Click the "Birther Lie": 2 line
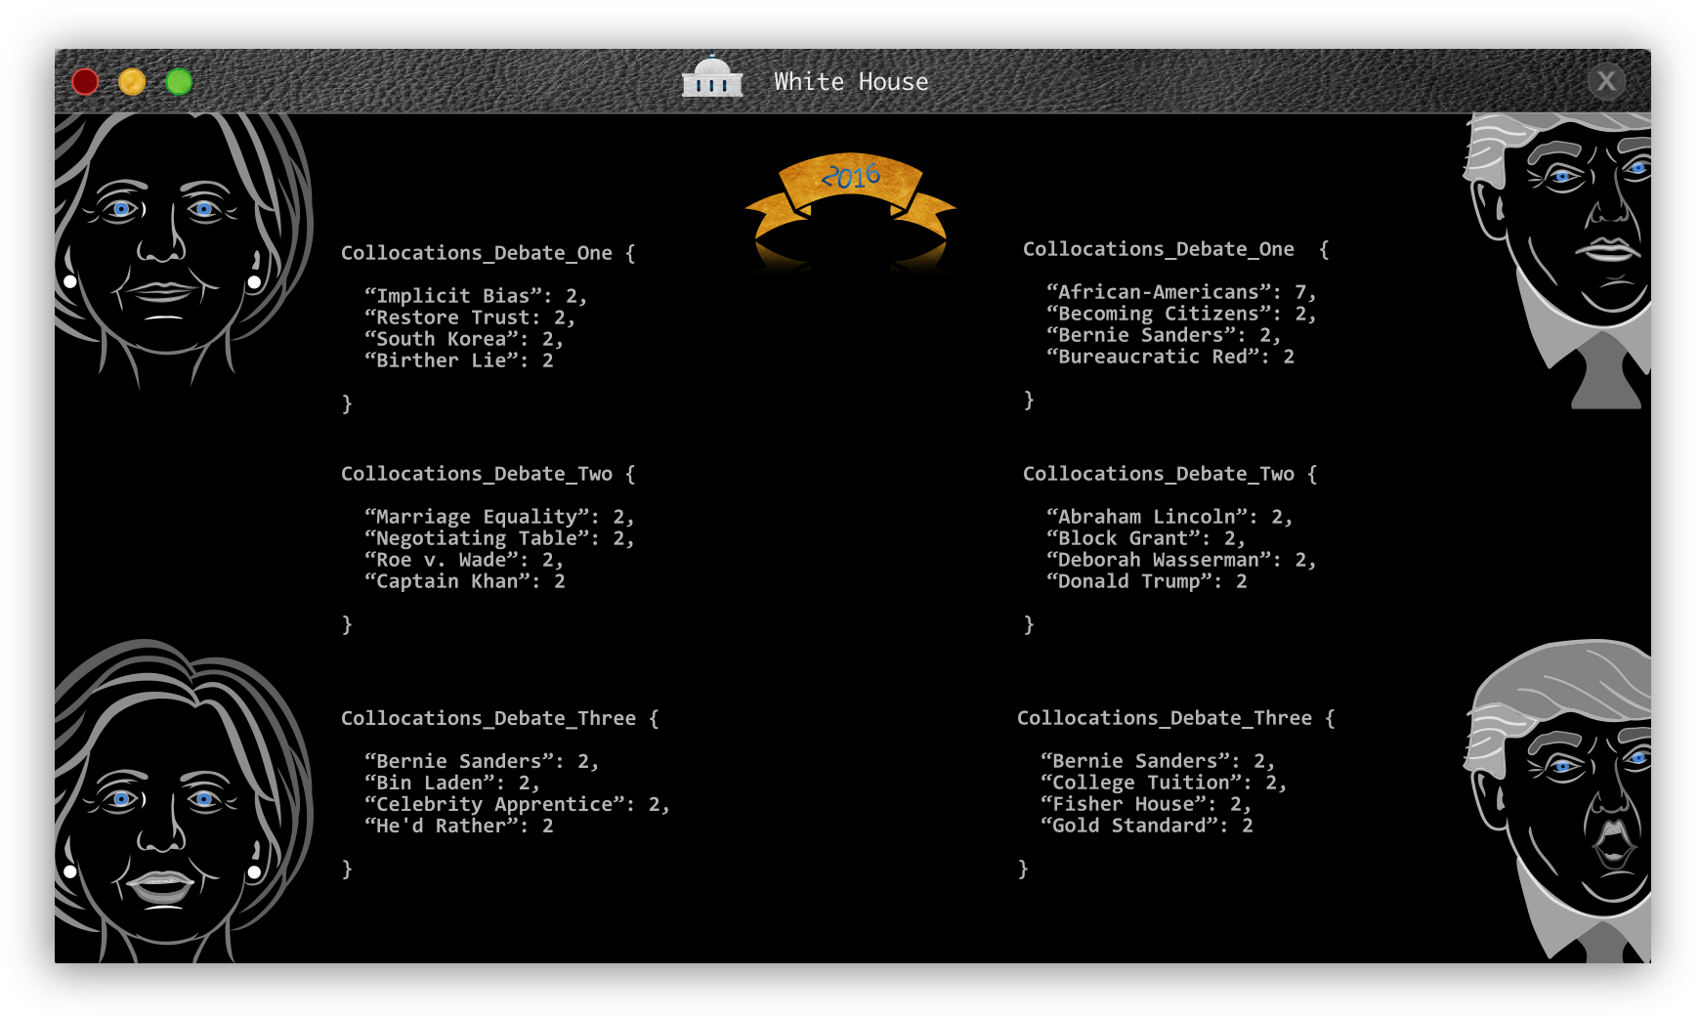This screenshot has height=1018, width=1700. (459, 361)
